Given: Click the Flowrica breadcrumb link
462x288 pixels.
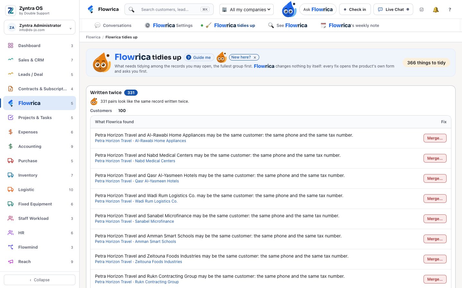Looking at the screenshot, I should (93, 37).
